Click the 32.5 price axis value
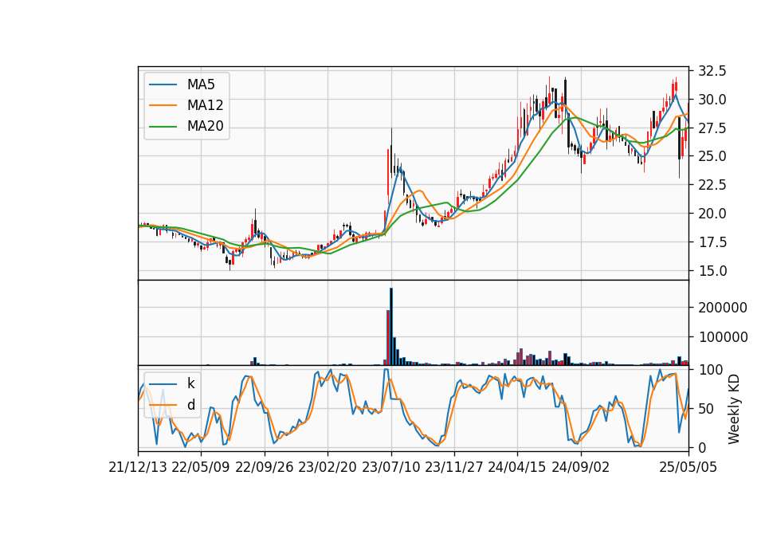The image size is (765, 550). point(712,71)
